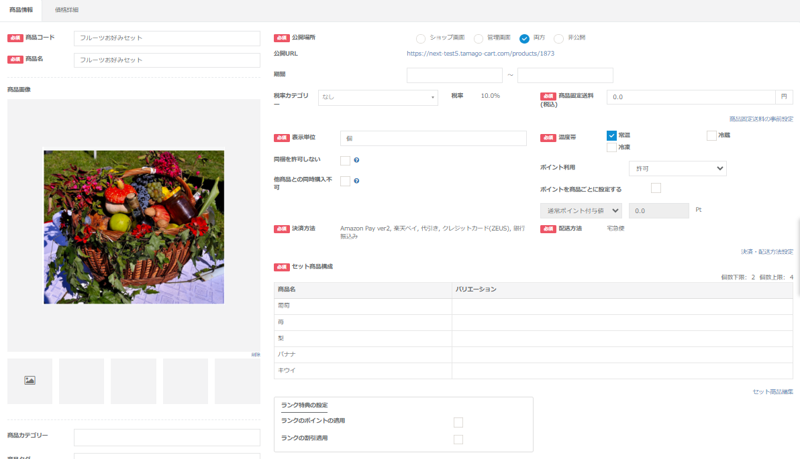Open the product public URL link
The image size is (800, 459).
(x=481, y=54)
